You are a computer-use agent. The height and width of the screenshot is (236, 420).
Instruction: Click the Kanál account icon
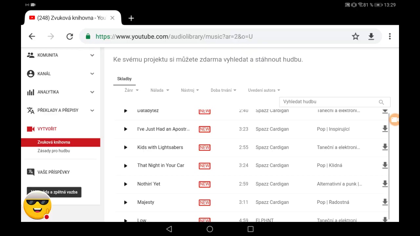tap(31, 74)
